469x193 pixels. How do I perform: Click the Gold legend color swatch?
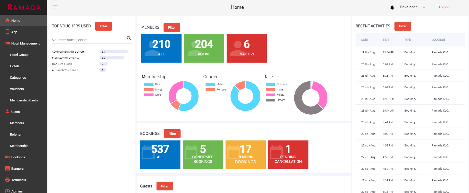[x=149, y=95]
